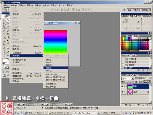Select the Gradient tool
This screenshot has width=153, height=115.
[8, 37]
